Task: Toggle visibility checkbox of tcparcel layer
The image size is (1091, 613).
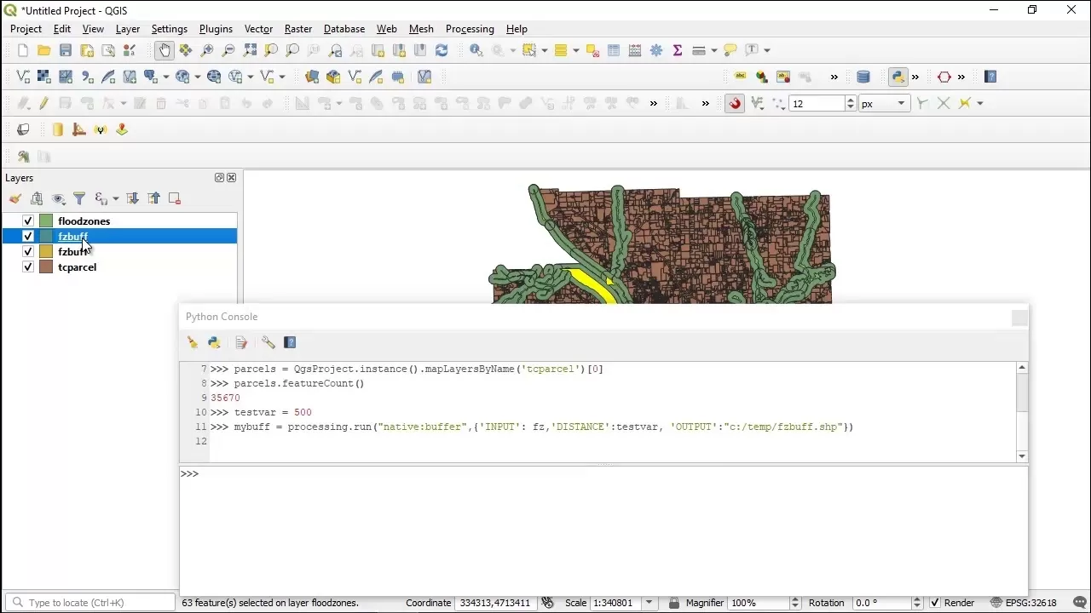Action: 28,267
